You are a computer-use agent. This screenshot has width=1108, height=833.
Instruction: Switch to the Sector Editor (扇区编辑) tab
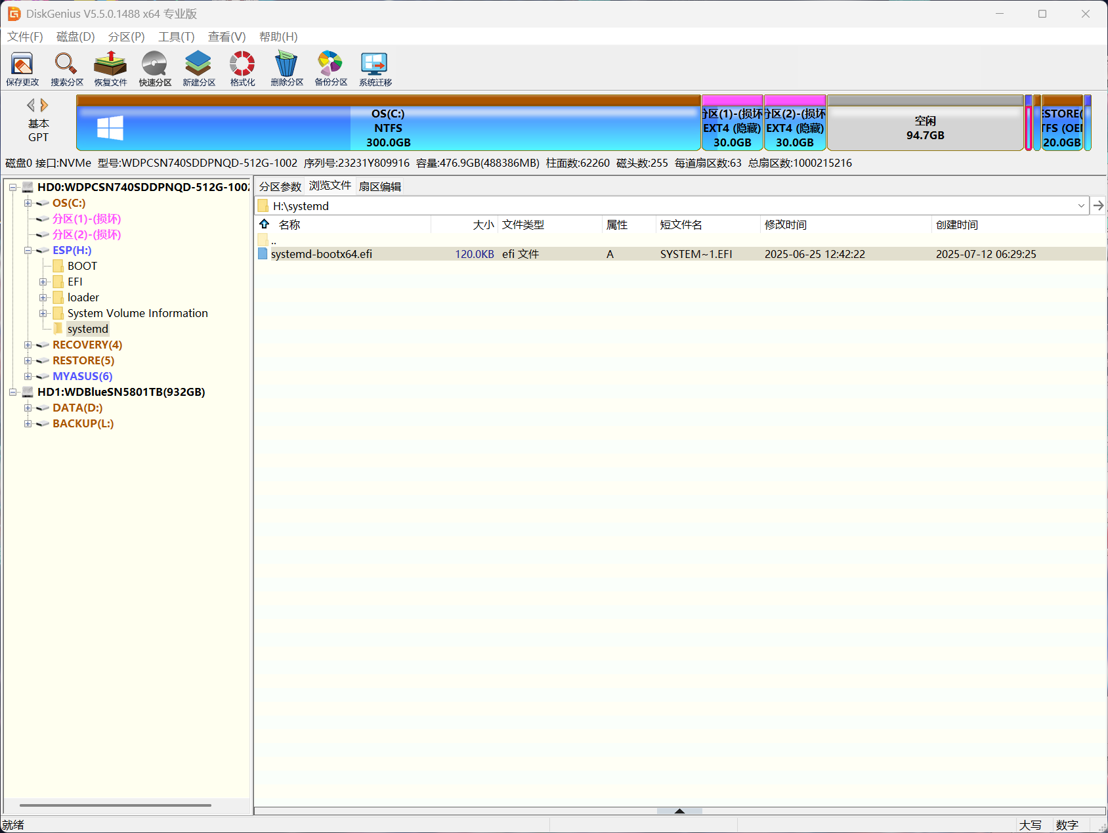pos(379,186)
